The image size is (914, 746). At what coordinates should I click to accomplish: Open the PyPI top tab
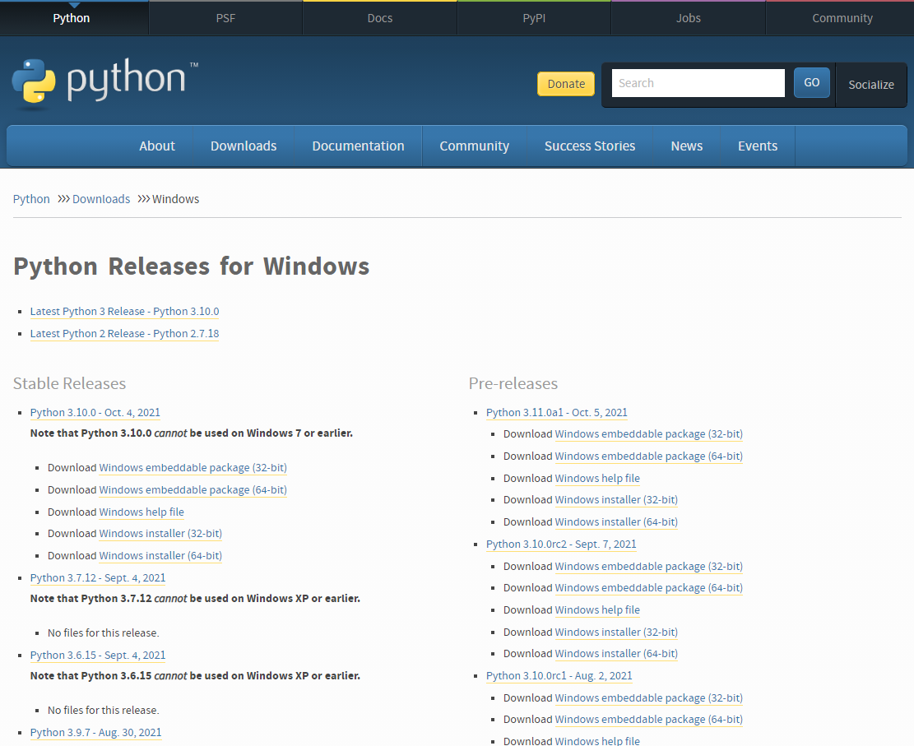coord(534,18)
